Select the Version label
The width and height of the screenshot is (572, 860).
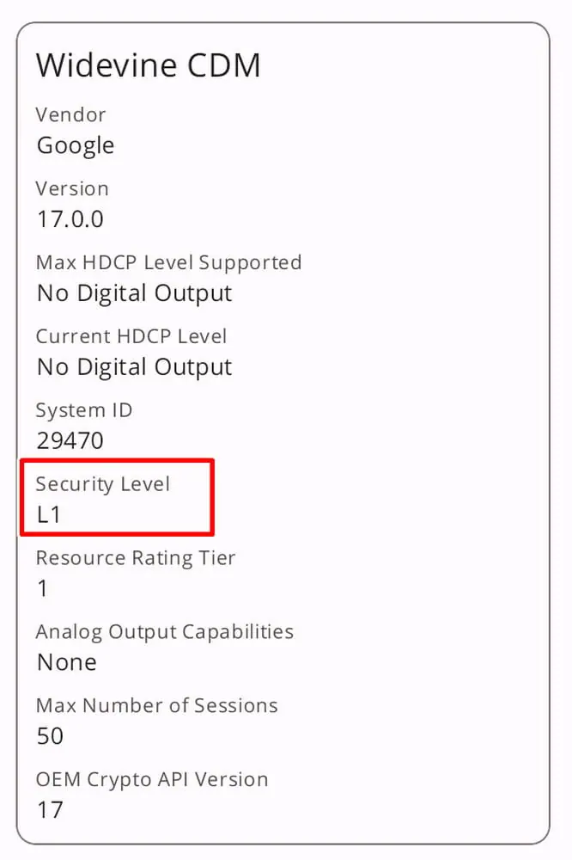[x=72, y=188]
